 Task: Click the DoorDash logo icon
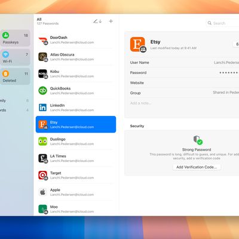click(43, 40)
